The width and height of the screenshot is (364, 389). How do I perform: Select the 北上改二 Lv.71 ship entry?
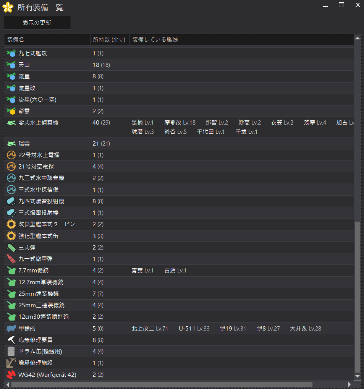[x=150, y=328]
